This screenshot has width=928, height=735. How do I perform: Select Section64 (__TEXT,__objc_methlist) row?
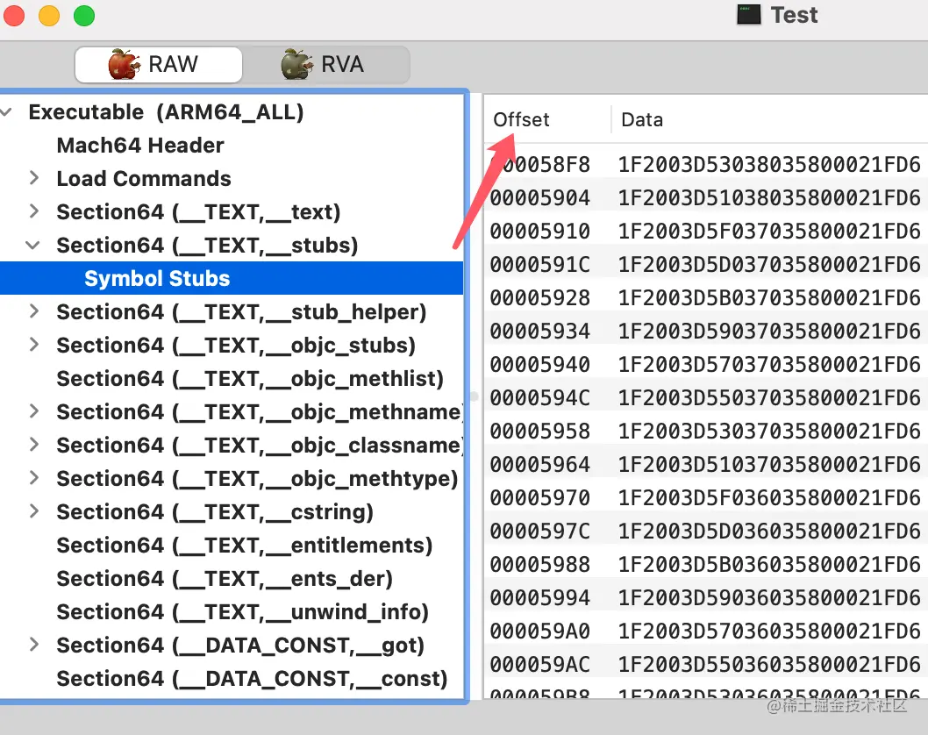pyautogui.click(x=232, y=378)
